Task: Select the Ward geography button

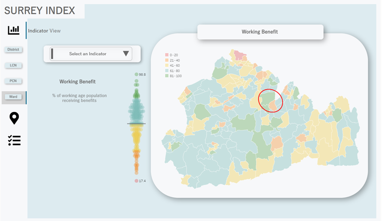Action: (x=13, y=97)
